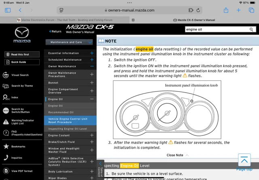
Task: Select Engine Oil sub-item
Action: pyautogui.click(x=70, y=106)
